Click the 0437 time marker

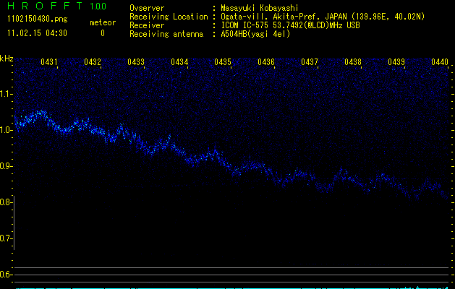[x=310, y=62]
